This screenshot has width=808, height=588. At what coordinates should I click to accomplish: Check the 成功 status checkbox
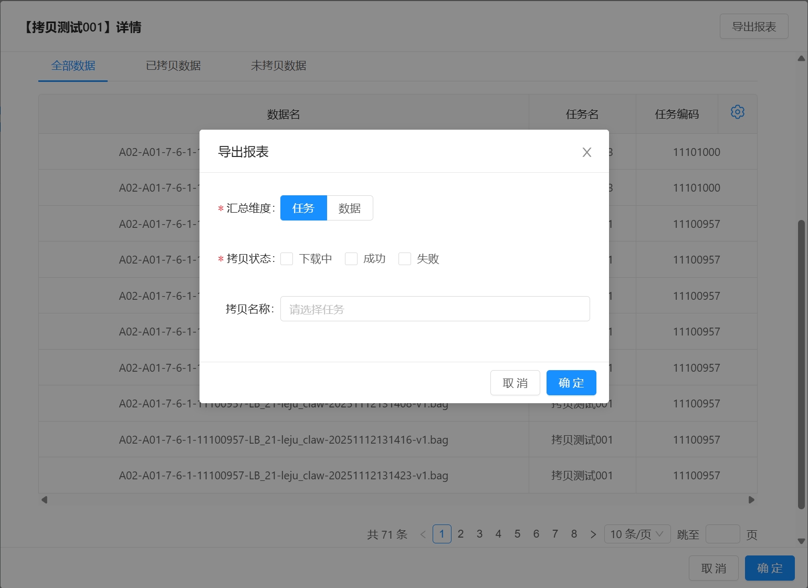coord(351,259)
